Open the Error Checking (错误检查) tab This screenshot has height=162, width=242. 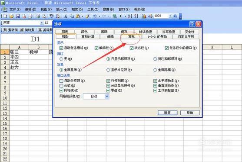tap(146, 32)
